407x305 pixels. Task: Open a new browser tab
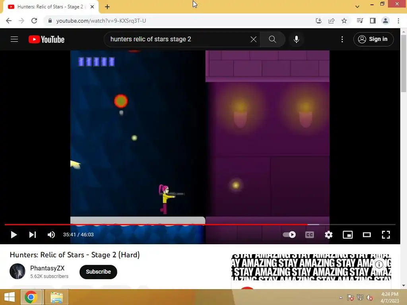[107, 7]
